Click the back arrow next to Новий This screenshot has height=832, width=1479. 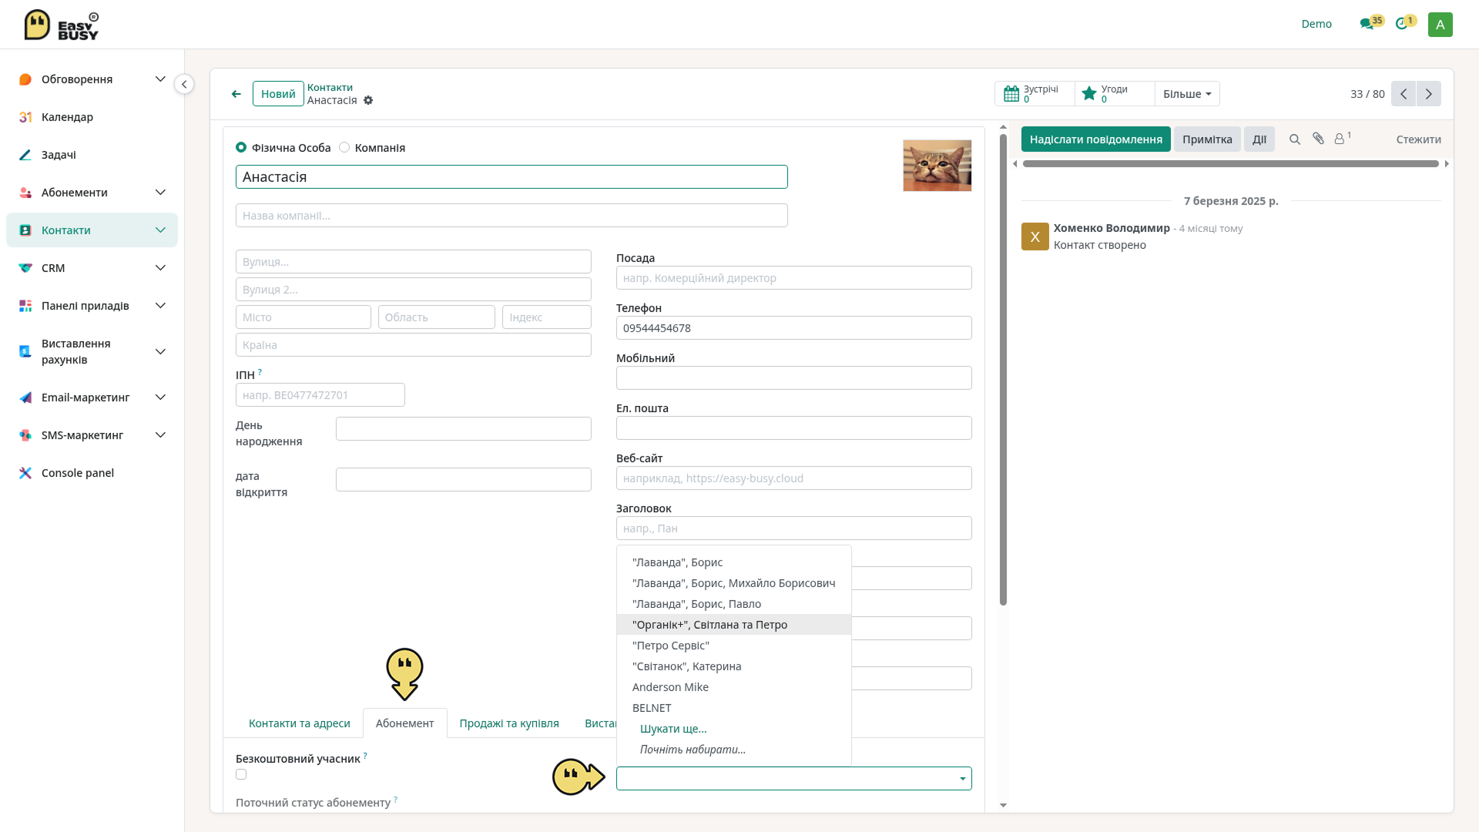pos(236,94)
